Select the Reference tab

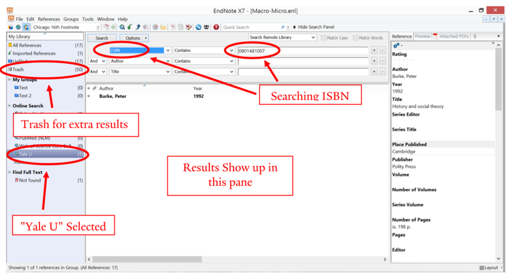[x=402, y=36]
